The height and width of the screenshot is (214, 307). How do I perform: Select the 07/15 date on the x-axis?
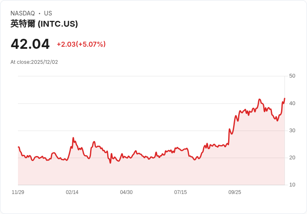coord(181,192)
